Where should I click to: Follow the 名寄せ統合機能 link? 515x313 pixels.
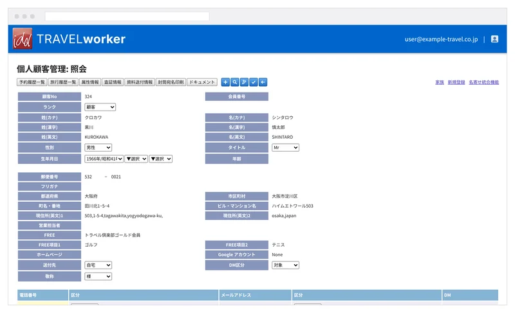click(484, 82)
